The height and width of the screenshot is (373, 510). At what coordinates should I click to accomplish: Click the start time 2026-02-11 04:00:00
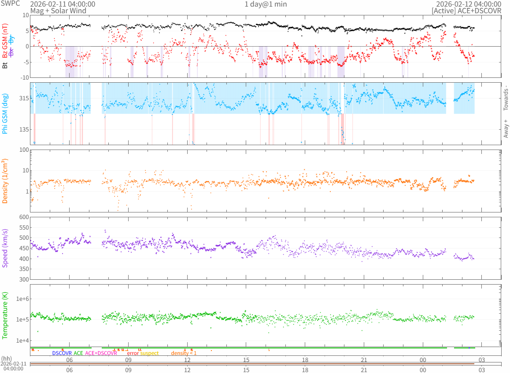click(63, 4)
